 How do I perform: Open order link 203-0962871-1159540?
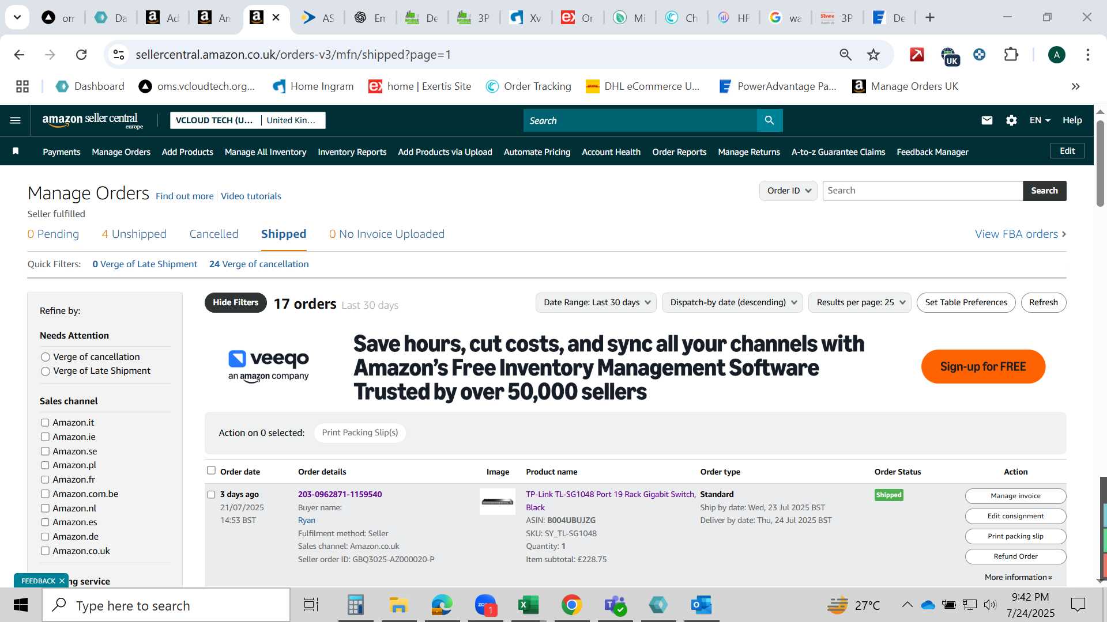pyautogui.click(x=340, y=494)
